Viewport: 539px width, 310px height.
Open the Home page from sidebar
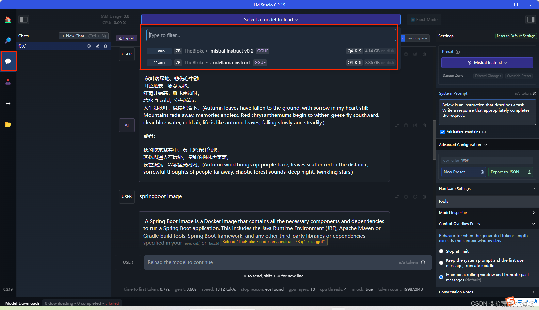(8, 20)
